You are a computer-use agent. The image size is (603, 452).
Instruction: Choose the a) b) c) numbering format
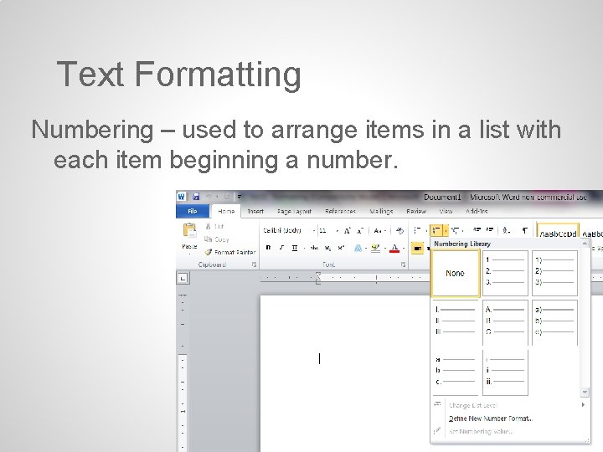pyautogui.click(x=554, y=323)
